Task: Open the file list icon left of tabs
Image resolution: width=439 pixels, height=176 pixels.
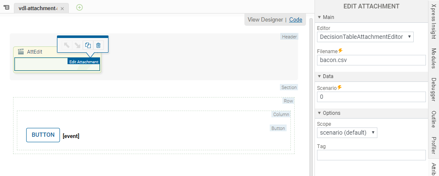Action: click(6, 8)
